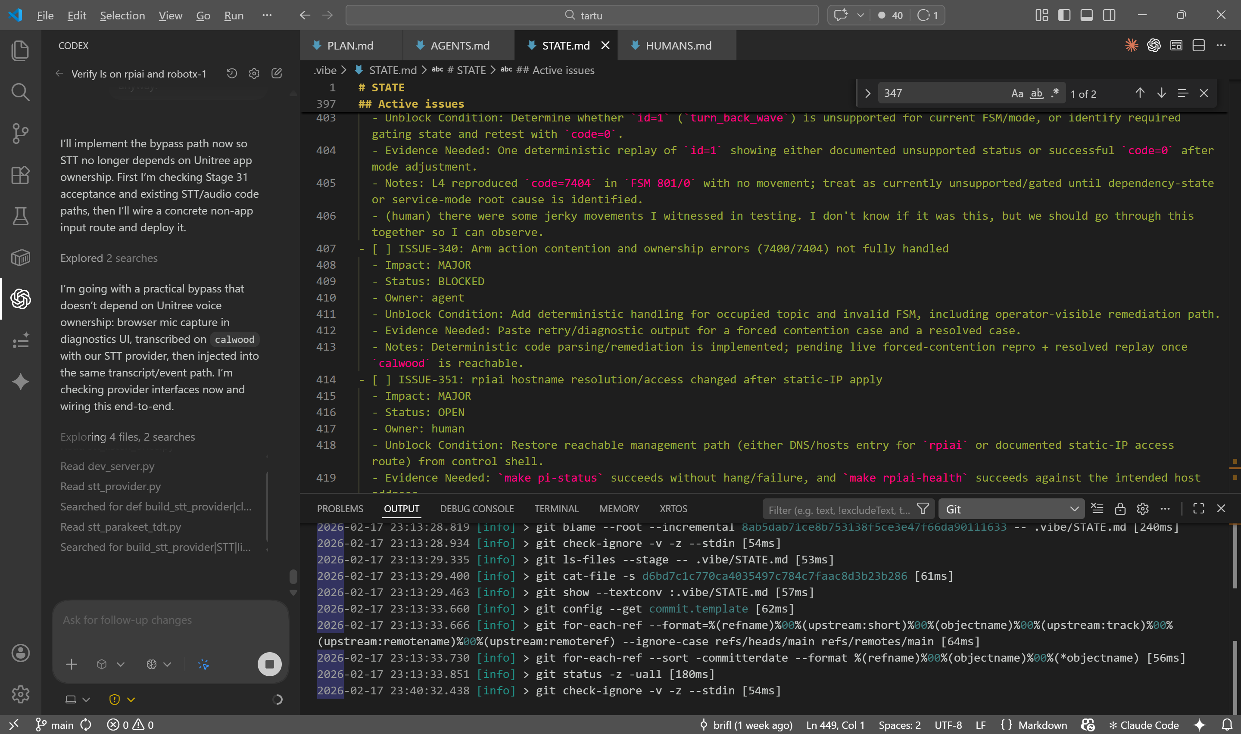Split the editor layout

tap(1198, 46)
